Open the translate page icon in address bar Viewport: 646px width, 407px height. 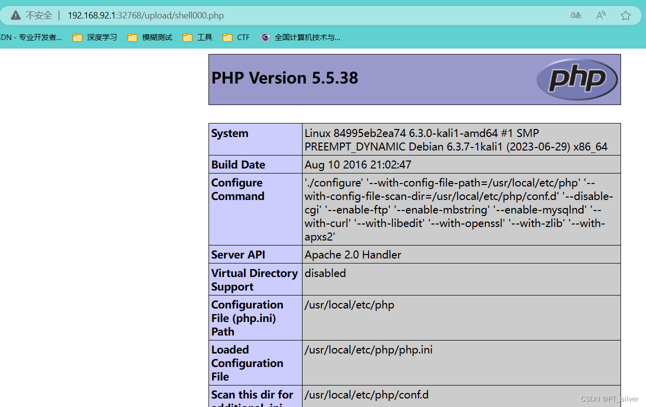coord(575,15)
